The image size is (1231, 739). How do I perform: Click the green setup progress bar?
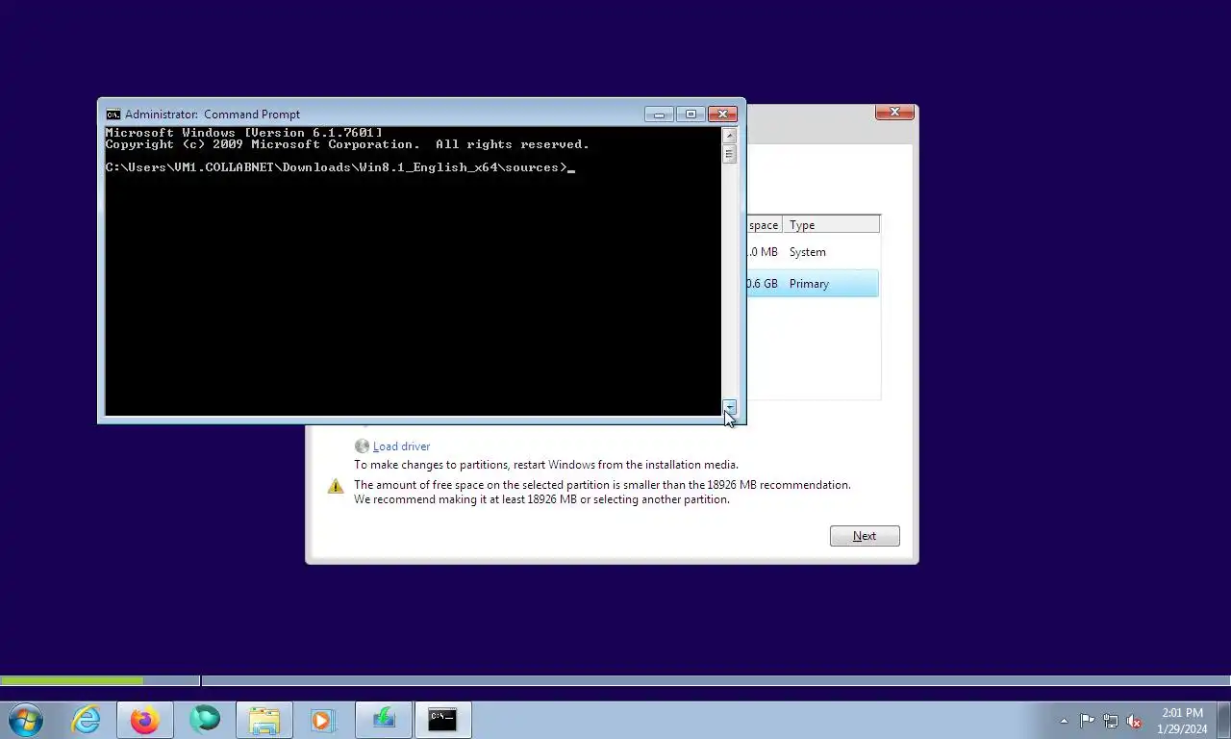(x=72, y=680)
